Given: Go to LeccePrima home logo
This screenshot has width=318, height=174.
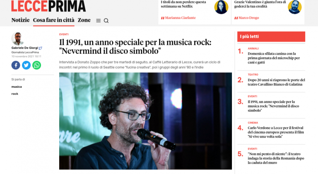Looking at the screenshot, I should coord(48,6).
